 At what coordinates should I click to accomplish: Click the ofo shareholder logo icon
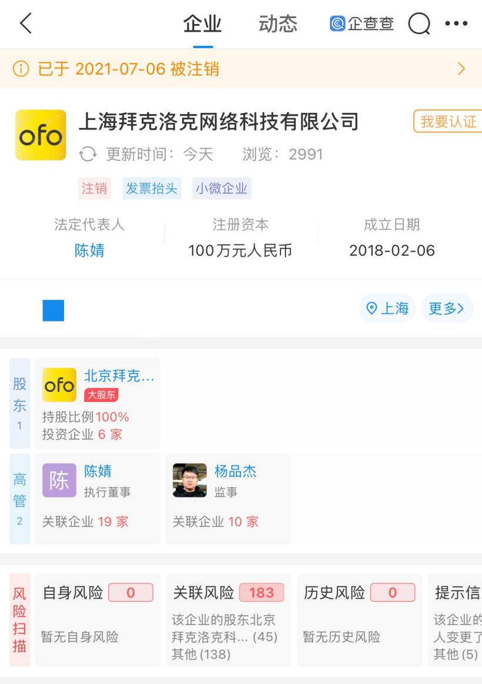59,385
